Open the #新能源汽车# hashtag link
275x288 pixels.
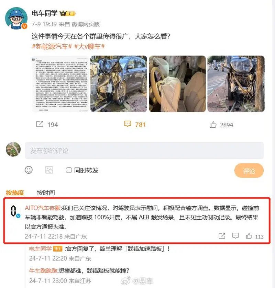pos(52,46)
